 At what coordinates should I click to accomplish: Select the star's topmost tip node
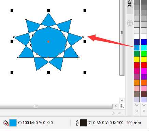(x=48, y=13)
